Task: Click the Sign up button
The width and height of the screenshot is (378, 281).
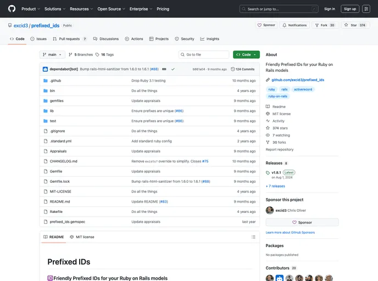Action: click(350, 9)
